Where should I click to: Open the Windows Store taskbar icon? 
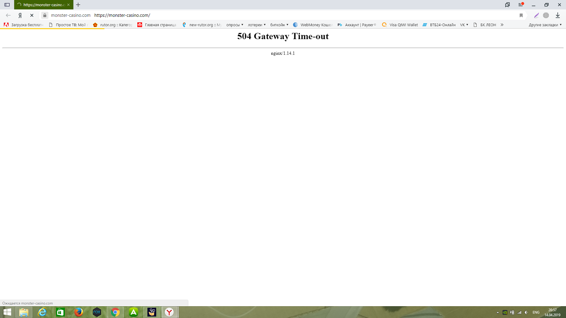point(60,312)
